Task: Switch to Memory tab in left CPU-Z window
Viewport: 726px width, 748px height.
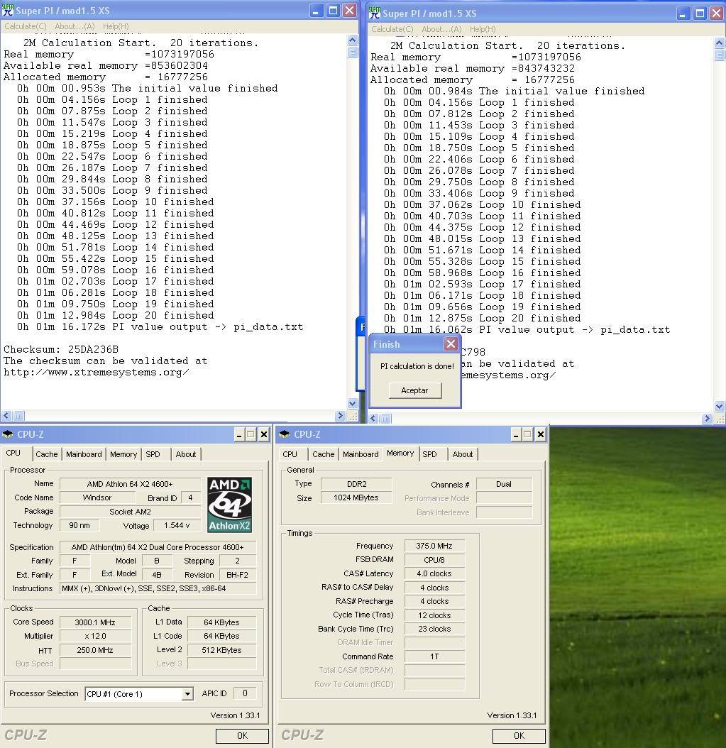Action: pyautogui.click(x=123, y=454)
